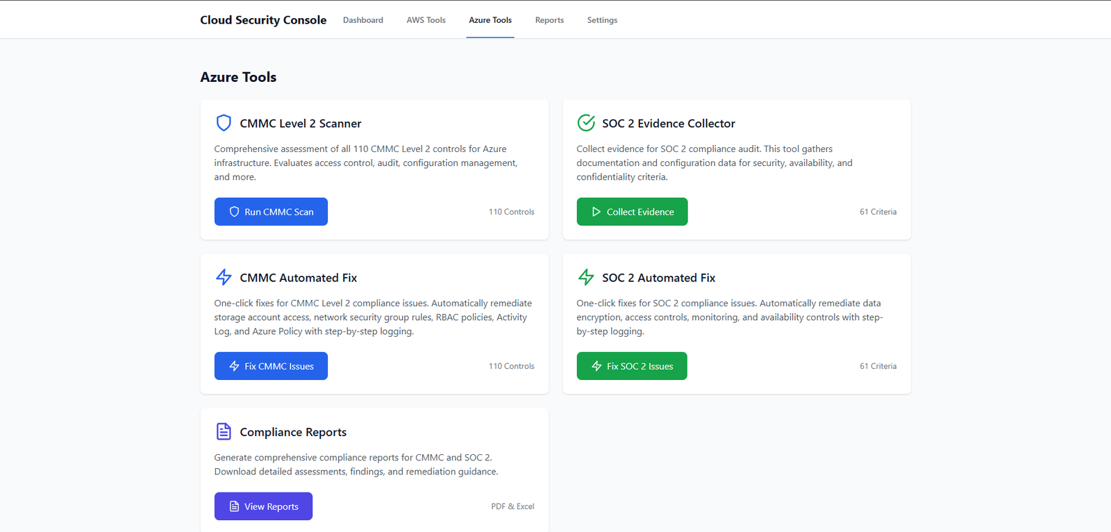Click 110 Controls in the CMMC Scanner card
Screen dimensions: 1111x532
coord(512,212)
